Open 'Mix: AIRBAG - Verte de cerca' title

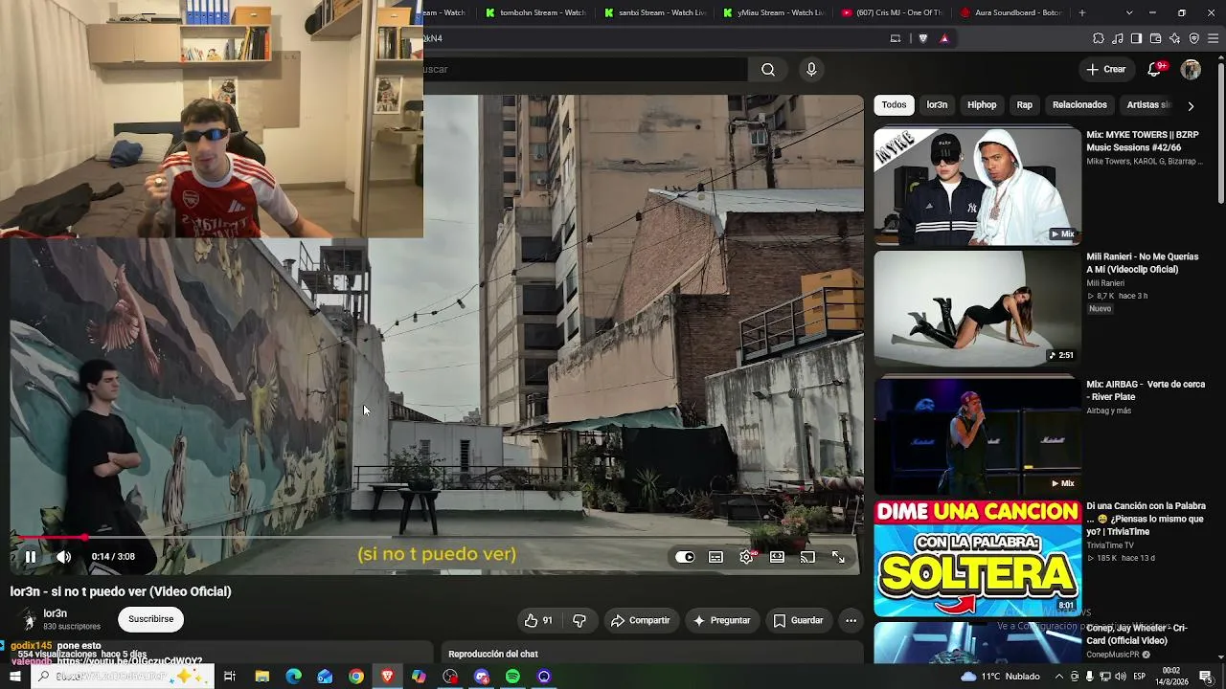point(1146,390)
